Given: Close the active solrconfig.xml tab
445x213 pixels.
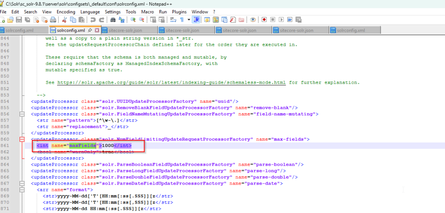Looking at the screenshot, I should (x=97, y=30).
